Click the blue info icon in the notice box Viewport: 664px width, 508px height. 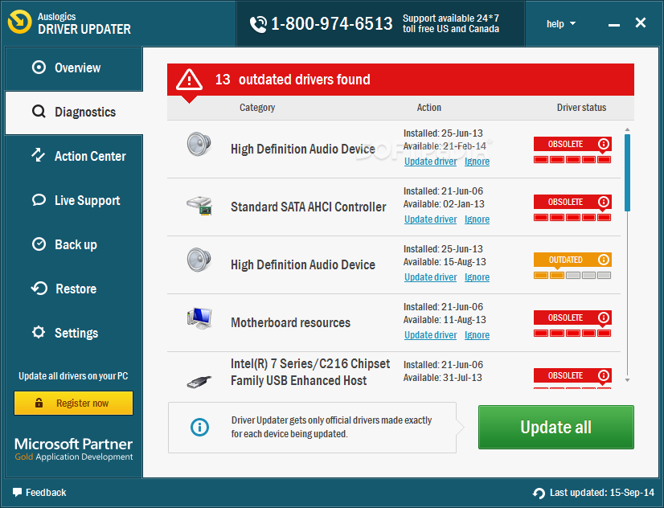[199, 427]
